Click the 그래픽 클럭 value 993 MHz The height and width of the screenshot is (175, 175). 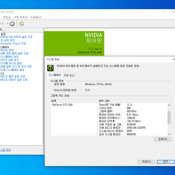(132, 111)
